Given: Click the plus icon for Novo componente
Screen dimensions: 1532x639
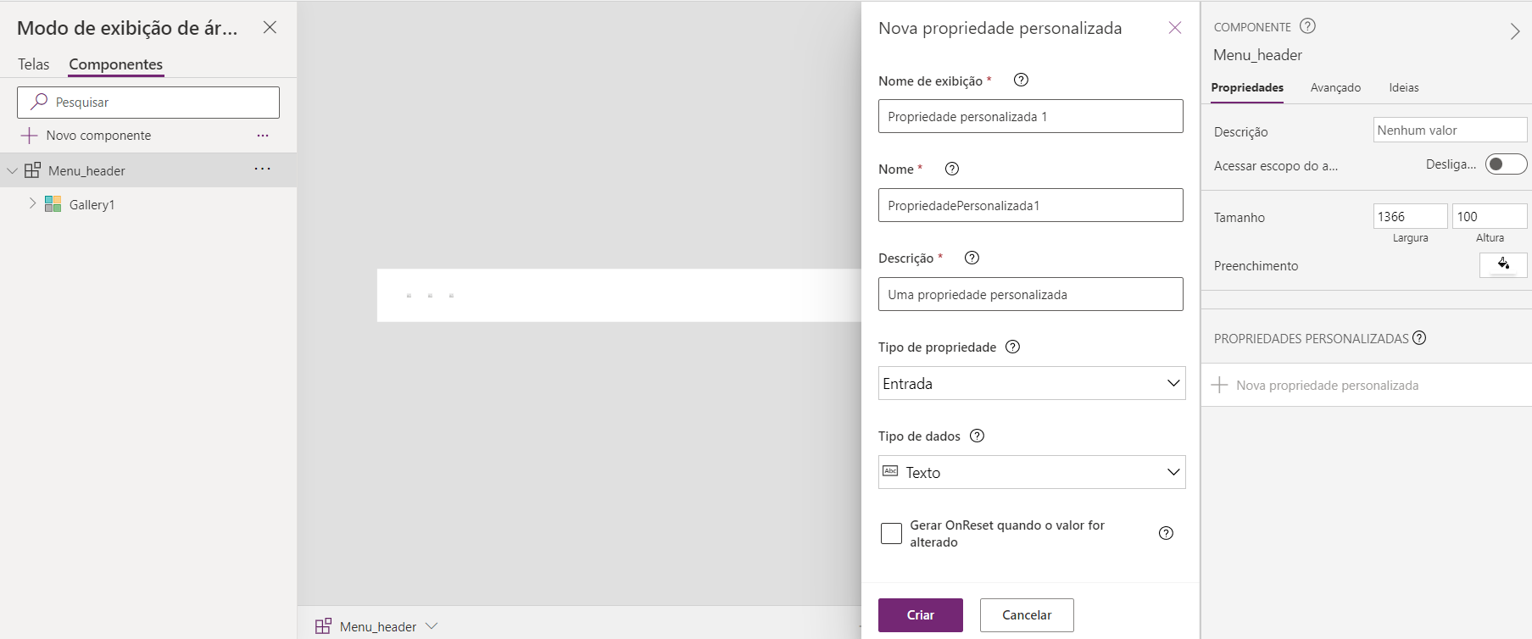Looking at the screenshot, I should [30, 136].
